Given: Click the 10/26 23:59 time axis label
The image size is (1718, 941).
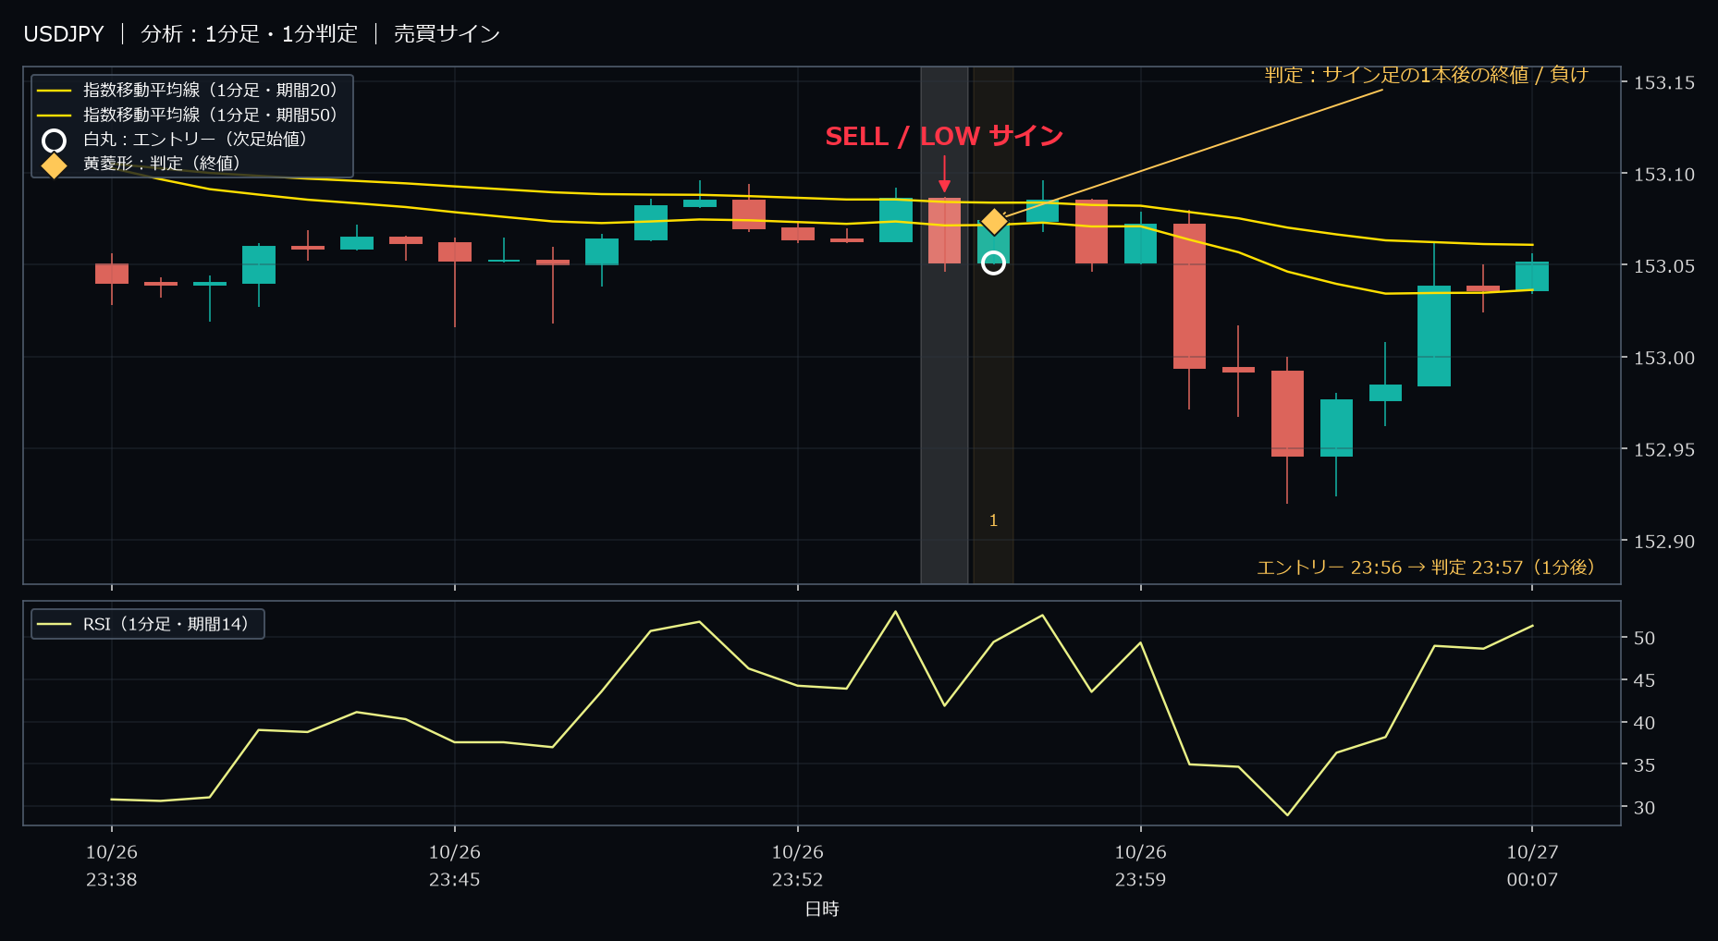Looking at the screenshot, I should tap(1141, 866).
